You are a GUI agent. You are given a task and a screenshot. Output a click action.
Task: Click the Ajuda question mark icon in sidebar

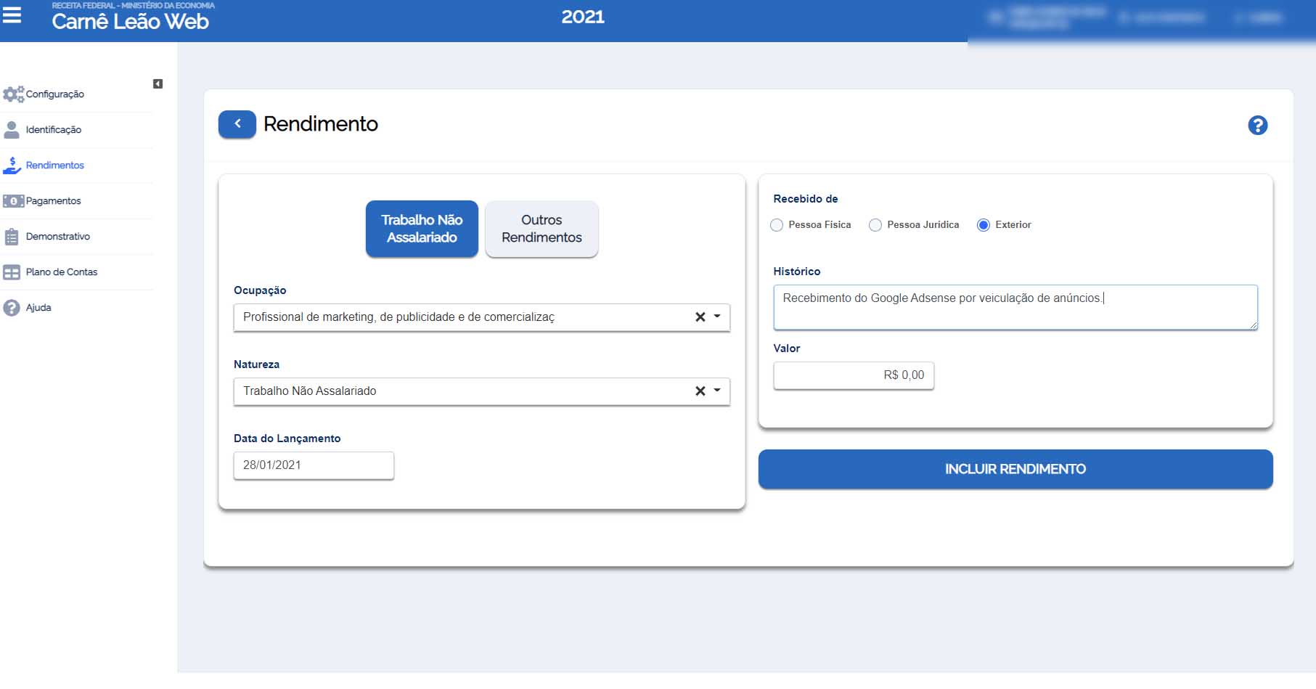[x=12, y=308]
